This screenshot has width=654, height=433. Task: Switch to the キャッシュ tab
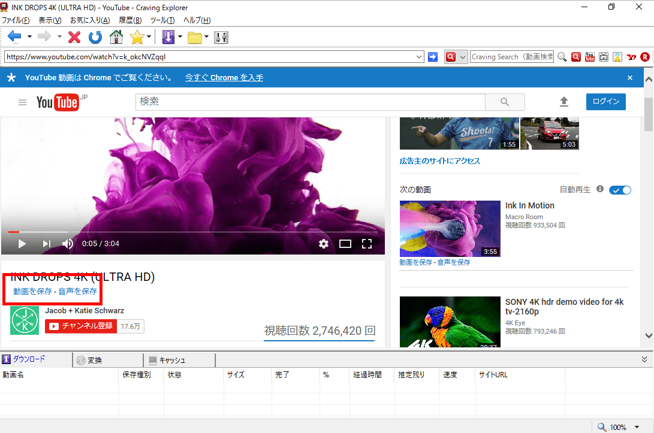pyautogui.click(x=179, y=360)
